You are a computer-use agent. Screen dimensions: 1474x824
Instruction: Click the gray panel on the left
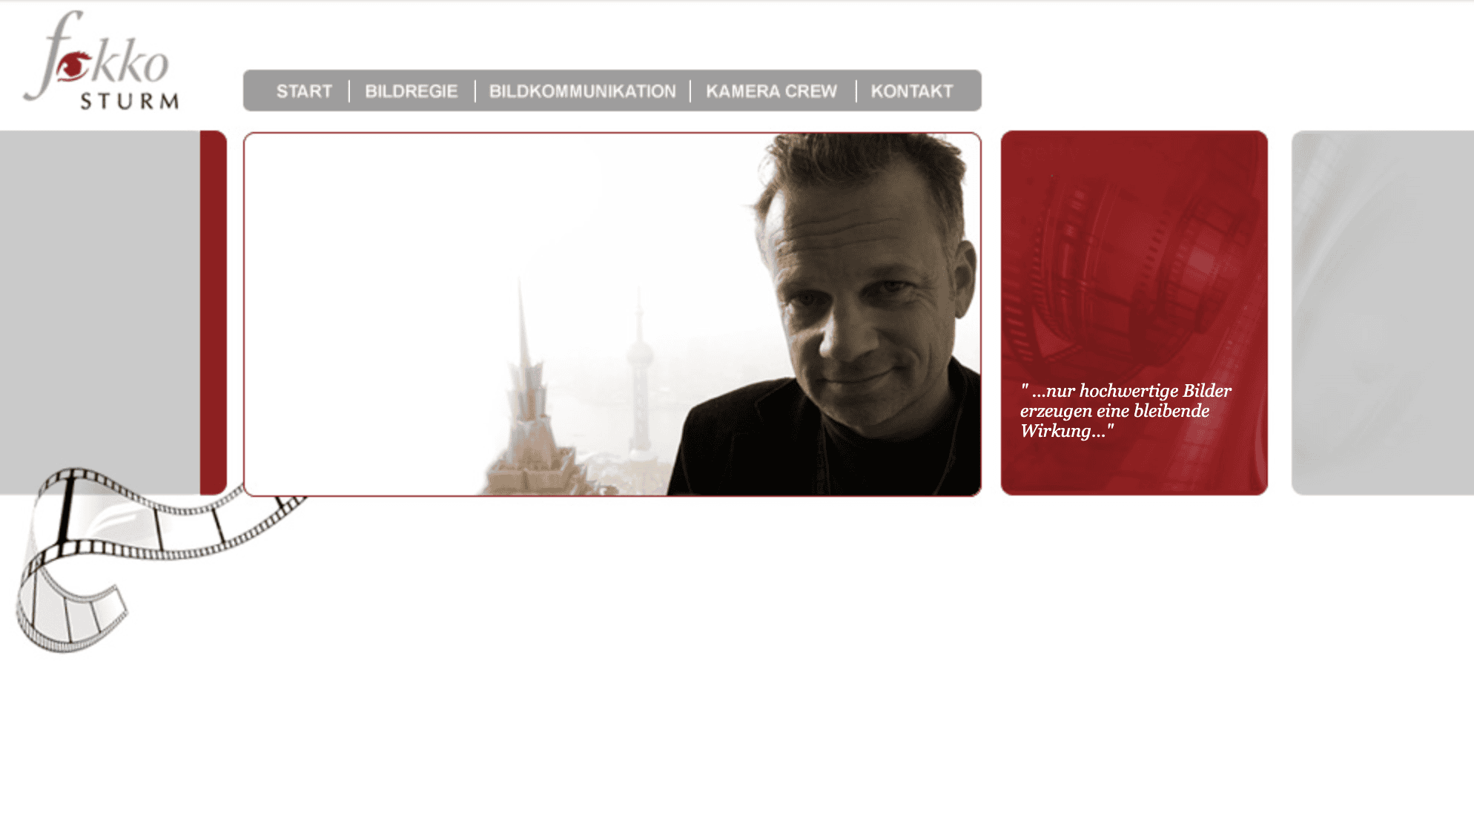point(99,313)
